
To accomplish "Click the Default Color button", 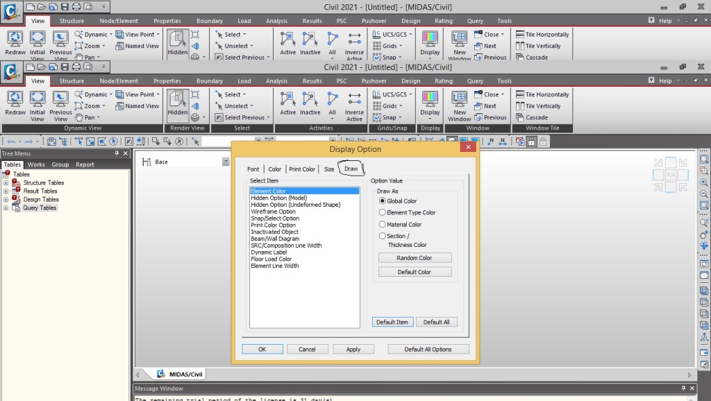I will point(415,271).
